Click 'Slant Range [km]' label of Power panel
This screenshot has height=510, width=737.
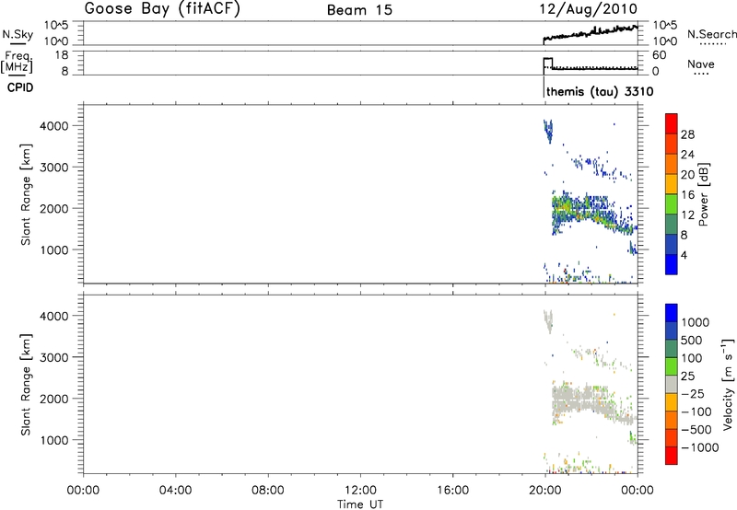pos(26,194)
